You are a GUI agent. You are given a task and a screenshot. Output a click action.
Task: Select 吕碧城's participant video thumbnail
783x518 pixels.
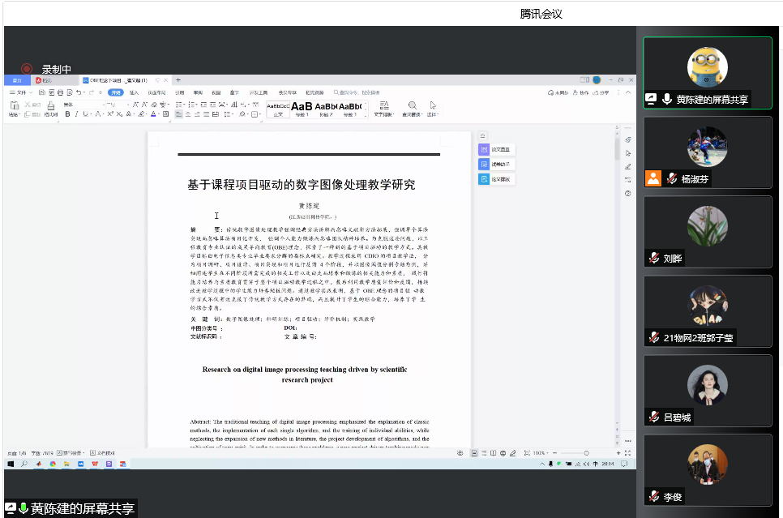pos(707,391)
